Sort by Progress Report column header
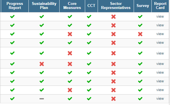This screenshot has width=170, height=105. tap(15, 6)
